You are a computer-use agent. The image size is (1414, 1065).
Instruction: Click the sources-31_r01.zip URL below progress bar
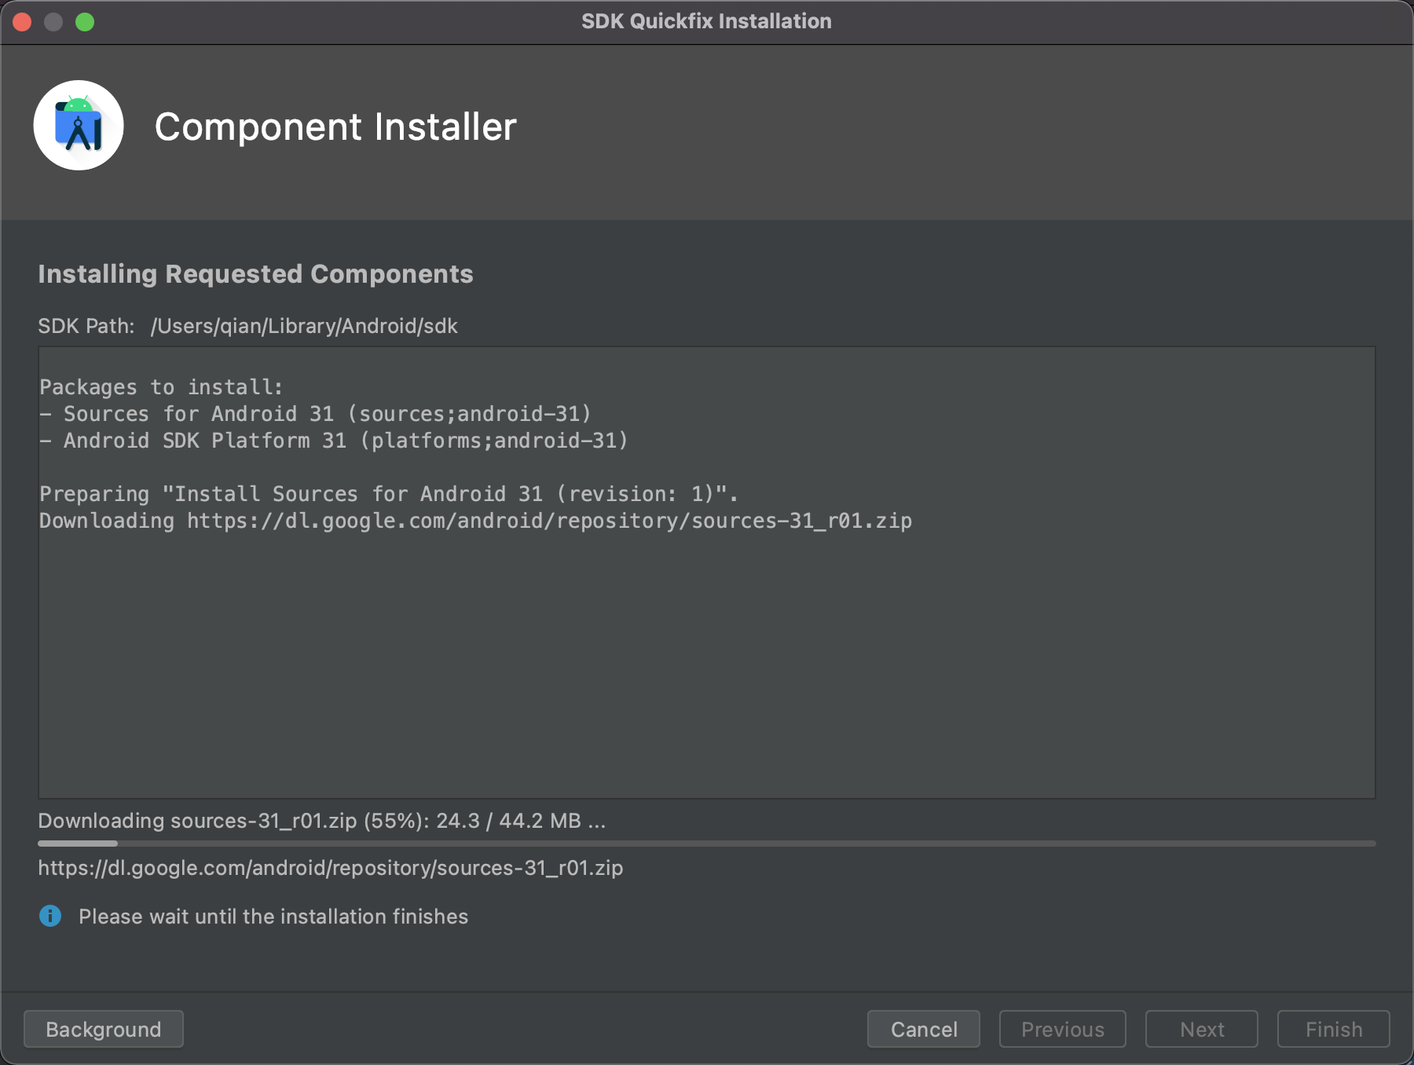[x=331, y=868]
